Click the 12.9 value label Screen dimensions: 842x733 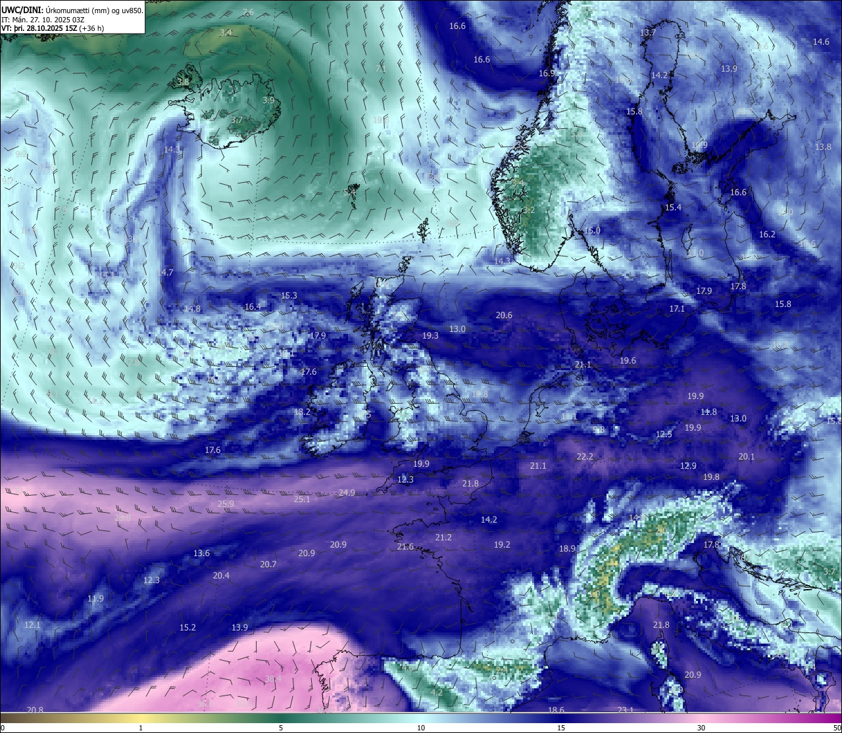[x=688, y=466]
